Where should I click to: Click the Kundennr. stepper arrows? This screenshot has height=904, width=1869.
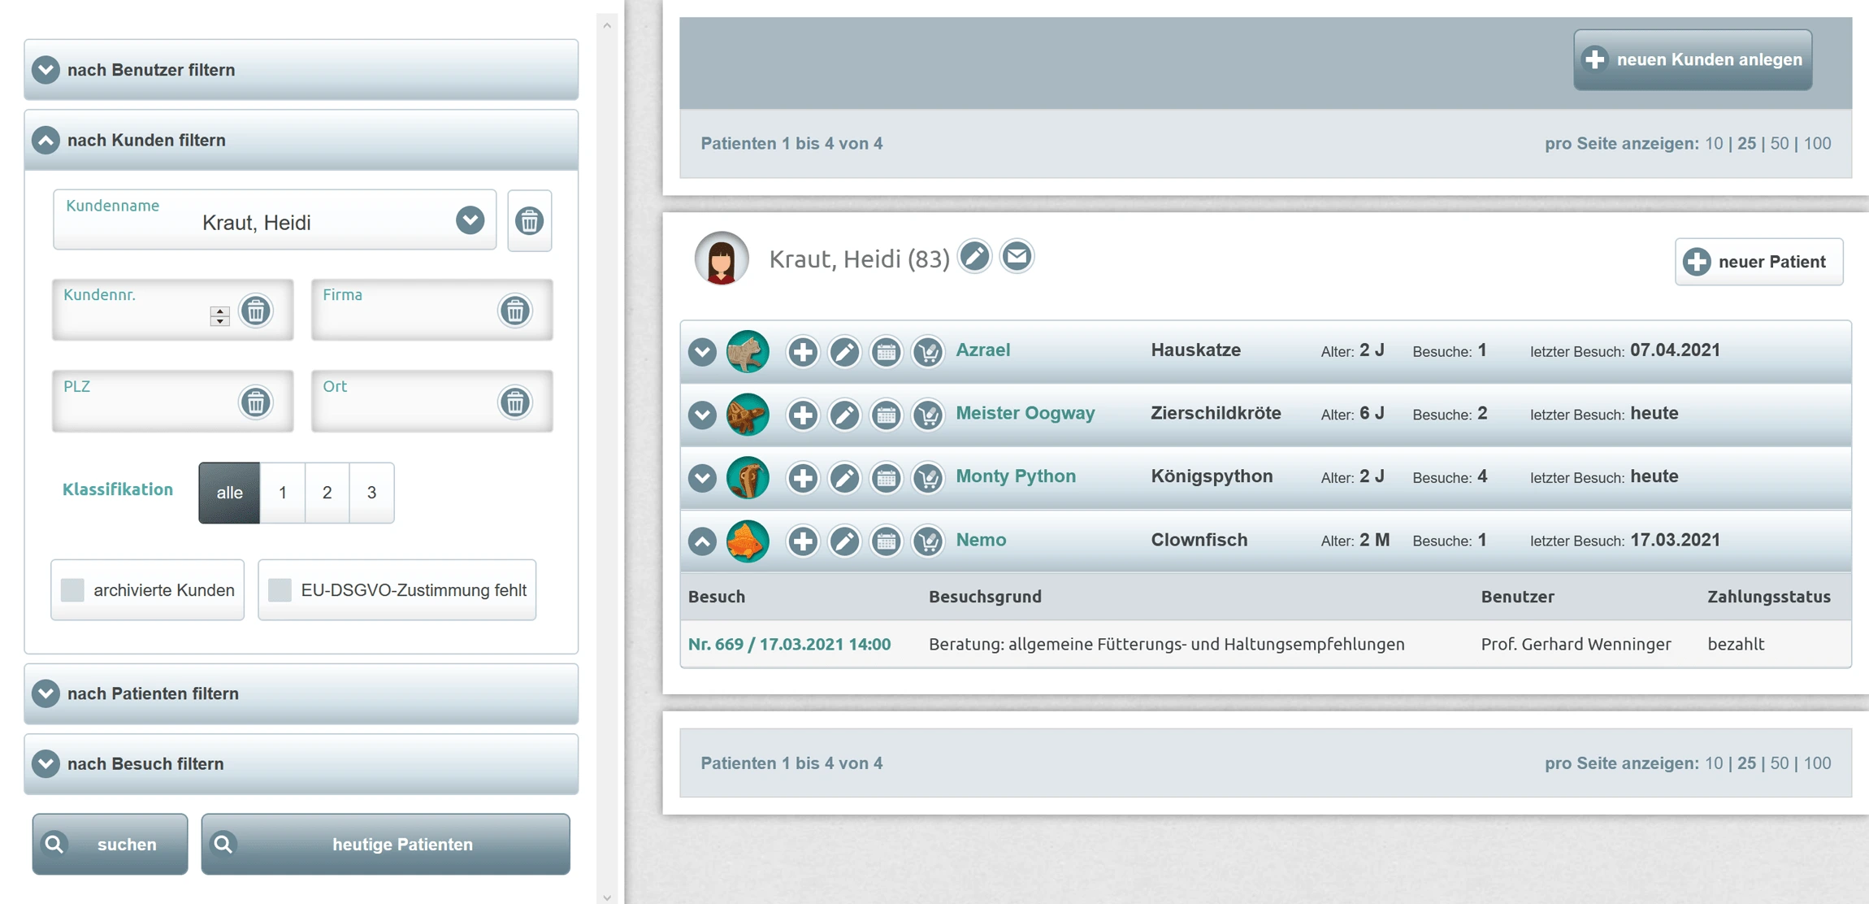(x=219, y=315)
